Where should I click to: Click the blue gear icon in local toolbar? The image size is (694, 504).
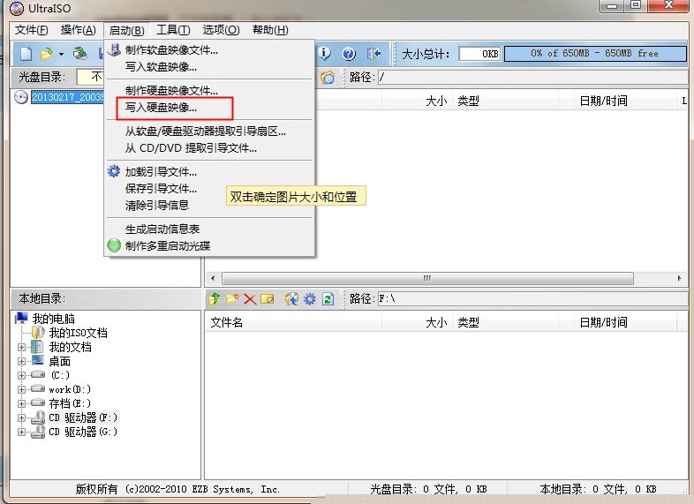click(x=309, y=299)
